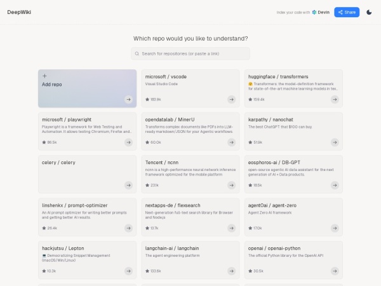Click the star icon on langchain-ai / langchain

coord(147,271)
